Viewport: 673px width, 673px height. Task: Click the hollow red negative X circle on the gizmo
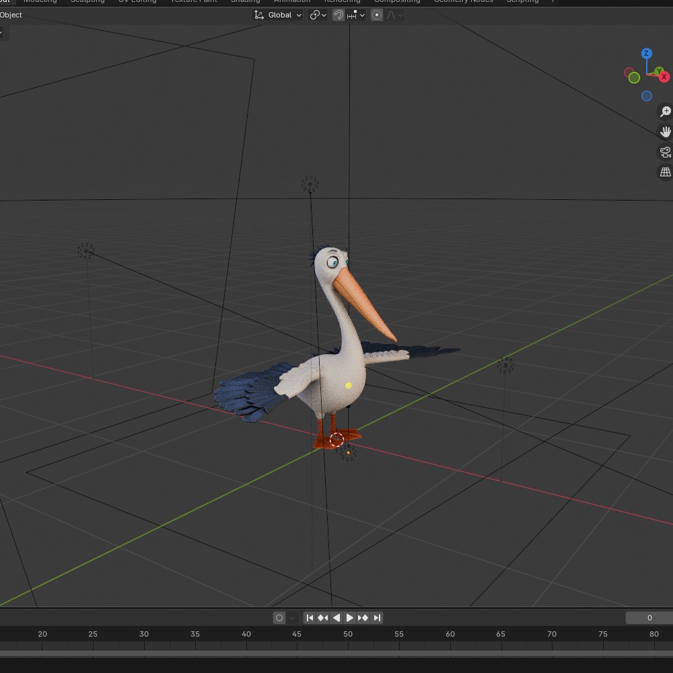[x=629, y=72]
